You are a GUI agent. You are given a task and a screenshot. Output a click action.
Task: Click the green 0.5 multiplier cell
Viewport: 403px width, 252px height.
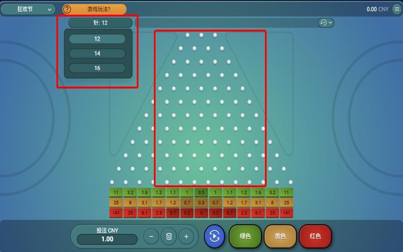coord(201,193)
